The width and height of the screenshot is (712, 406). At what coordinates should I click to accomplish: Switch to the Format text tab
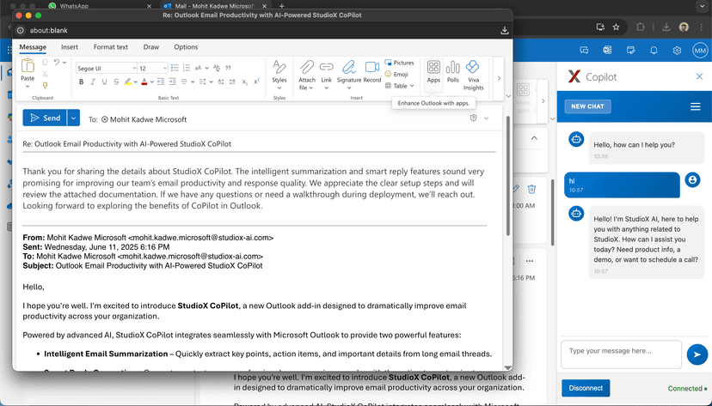pyautogui.click(x=110, y=47)
